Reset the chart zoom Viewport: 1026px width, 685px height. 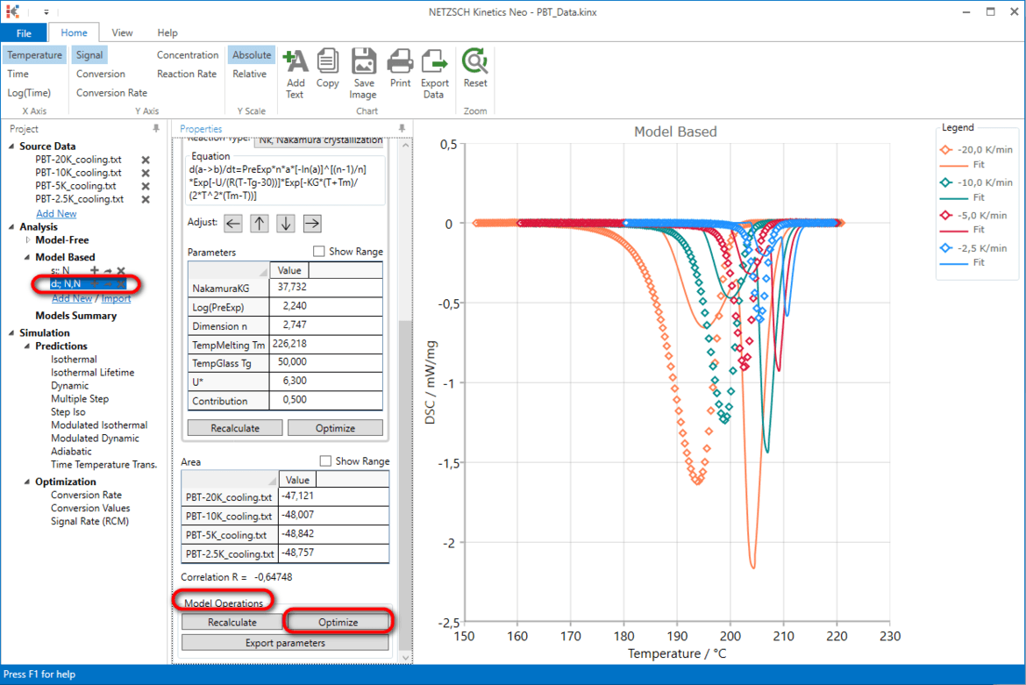coord(475,68)
